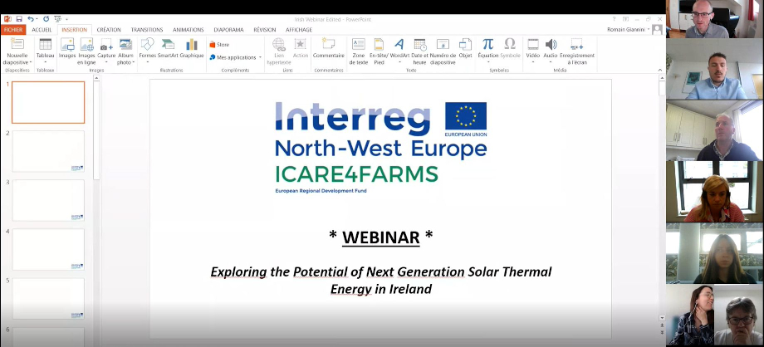The height and width of the screenshot is (347, 764).
Task: Click the Save icon in quick access toolbar
Action: coord(19,19)
